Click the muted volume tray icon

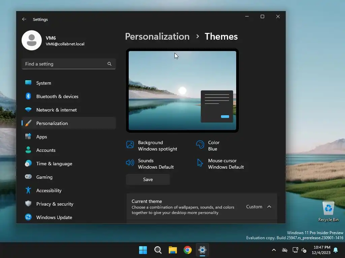[x=304, y=250]
